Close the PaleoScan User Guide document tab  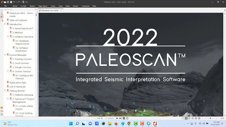click(61, 11)
